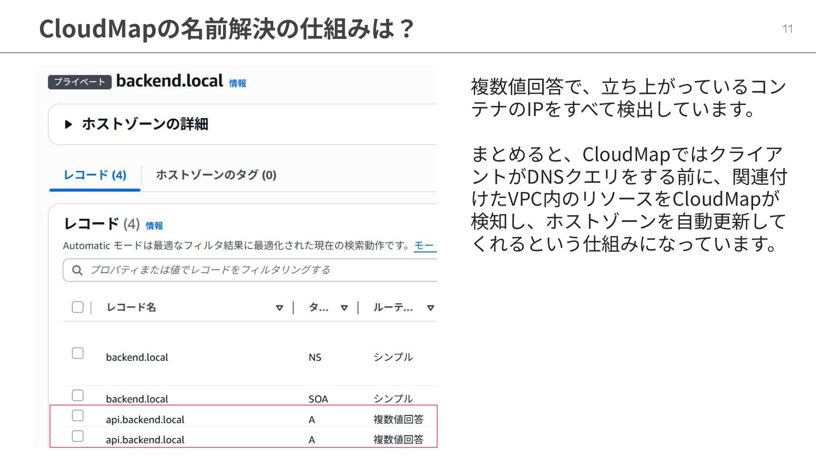Click backend.local name in NS row
Image resolution: width=816 pixels, height=459 pixels.
[x=137, y=357]
